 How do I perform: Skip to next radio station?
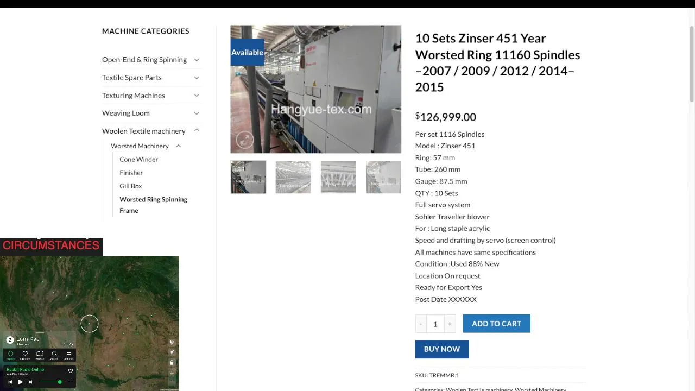(x=30, y=382)
